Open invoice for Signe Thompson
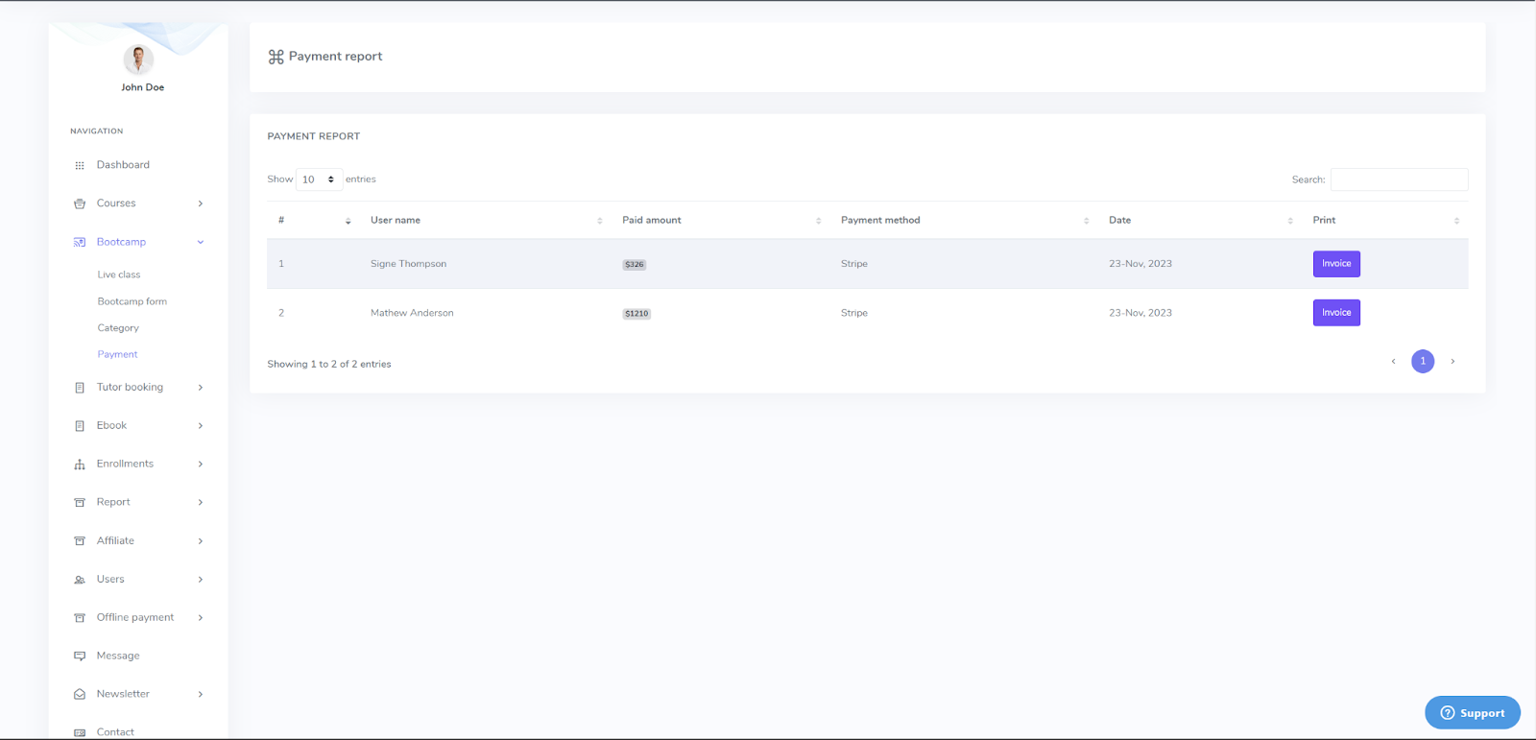The width and height of the screenshot is (1536, 740). [1335, 264]
